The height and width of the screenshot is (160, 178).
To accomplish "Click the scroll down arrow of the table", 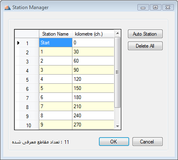I will (x=118, y=126).
